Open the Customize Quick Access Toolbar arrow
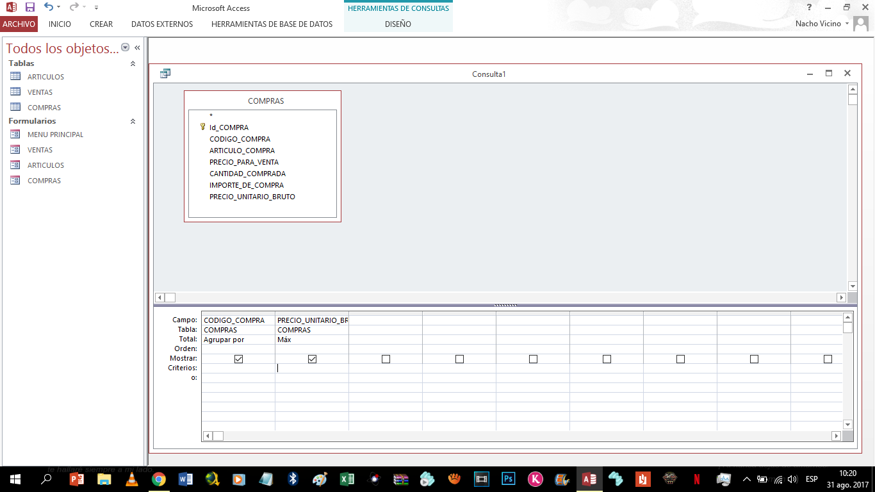The width and height of the screenshot is (875, 492). click(x=96, y=8)
